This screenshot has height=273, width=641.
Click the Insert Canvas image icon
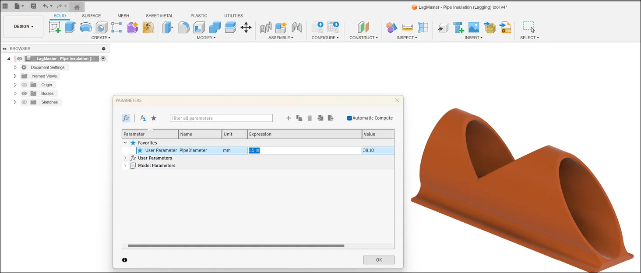474,28
